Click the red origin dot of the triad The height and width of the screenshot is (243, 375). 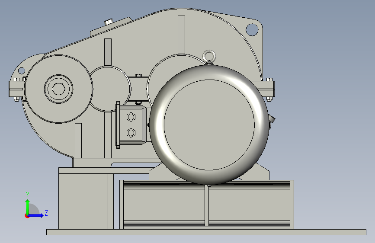pyautogui.click(x=27, y=216)
